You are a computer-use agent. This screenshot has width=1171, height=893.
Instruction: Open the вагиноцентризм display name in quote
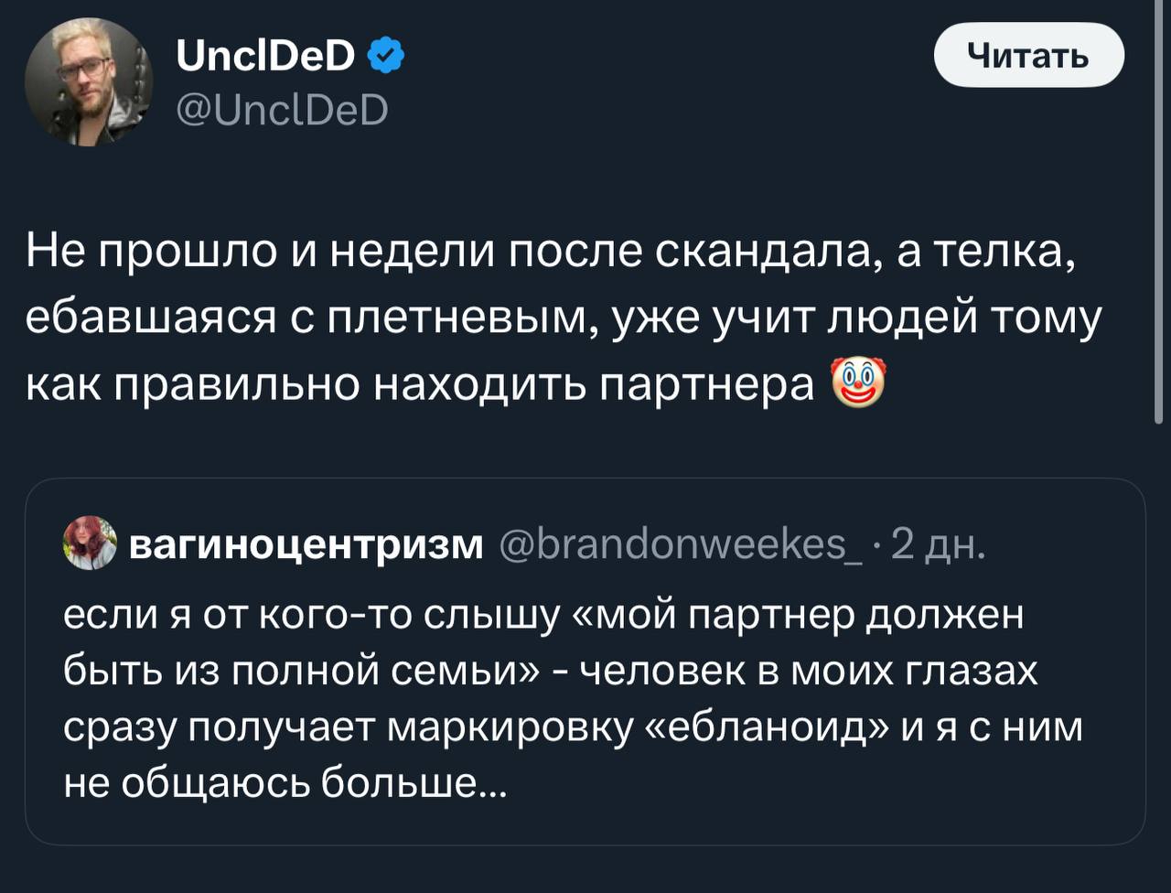[306, 543]
